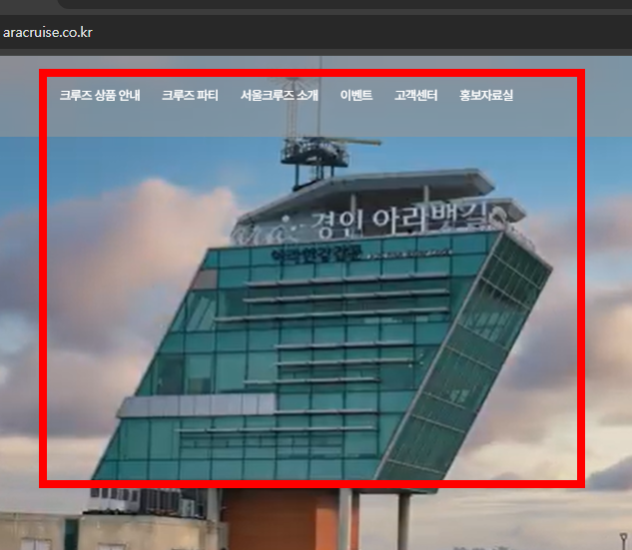Open the 홍보자료실 menu

click(486, 96)
